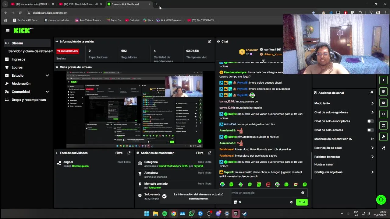The width and height of the screenshot is (390, 219).
Task: Open the green support headset button
Action: [x=381, y=200]
